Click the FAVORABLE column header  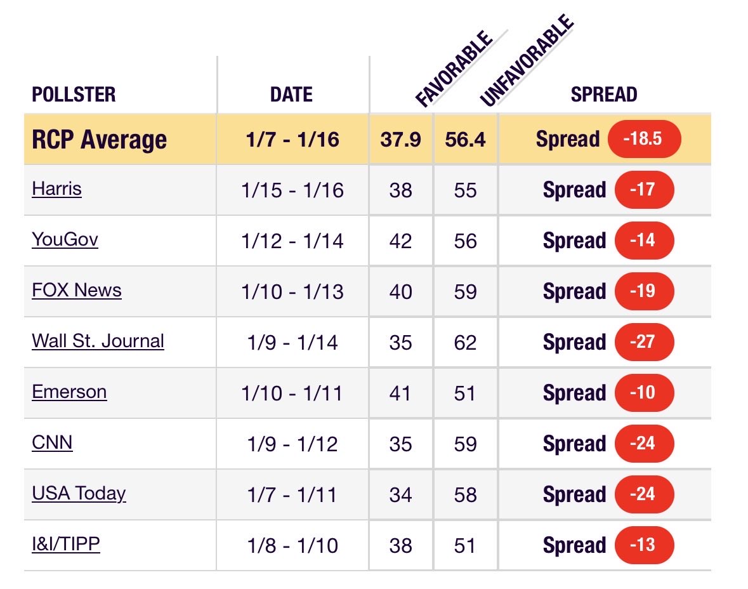[453, 69]
